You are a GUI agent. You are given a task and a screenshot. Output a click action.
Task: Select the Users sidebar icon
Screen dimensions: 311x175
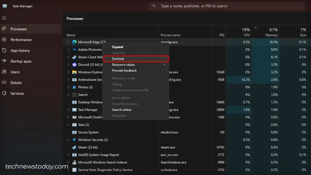pos(4,72)
